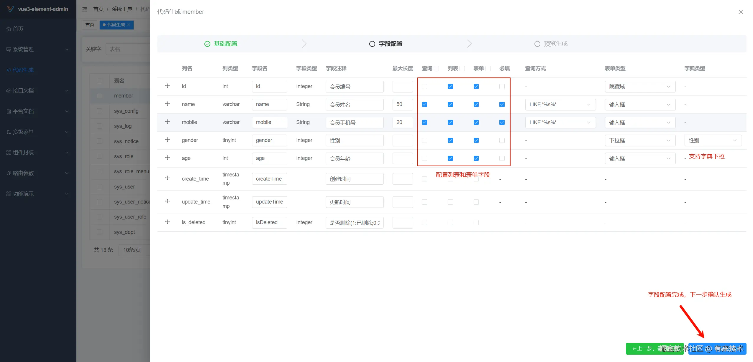Open 查询方式 dropdown for name row
Image resolution: width=753 pixels, height=362 pixels.
point(560,105)
